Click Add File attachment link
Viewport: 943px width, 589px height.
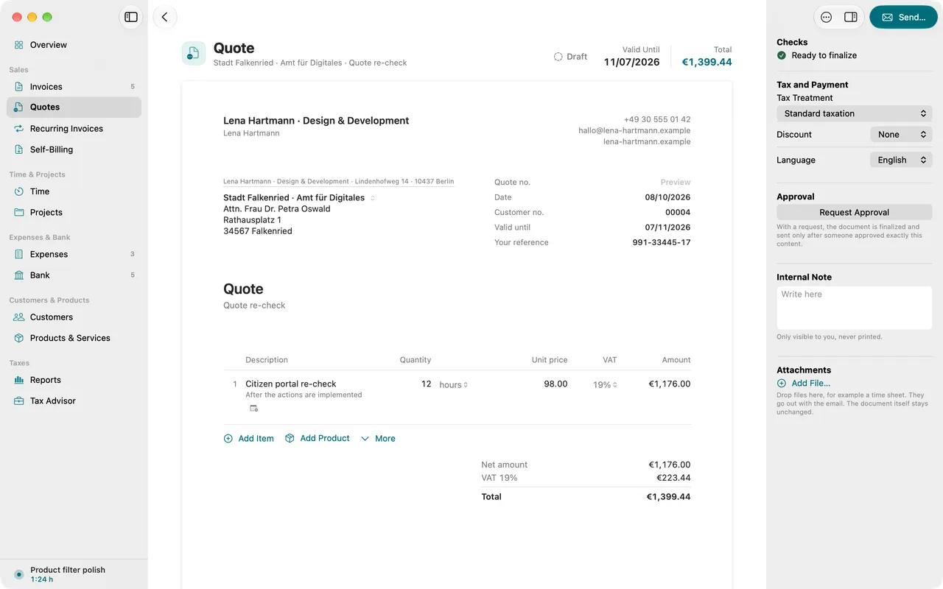click(804, 384)
